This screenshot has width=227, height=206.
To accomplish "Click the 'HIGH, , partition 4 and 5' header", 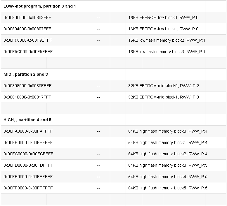I will (27, 120).
